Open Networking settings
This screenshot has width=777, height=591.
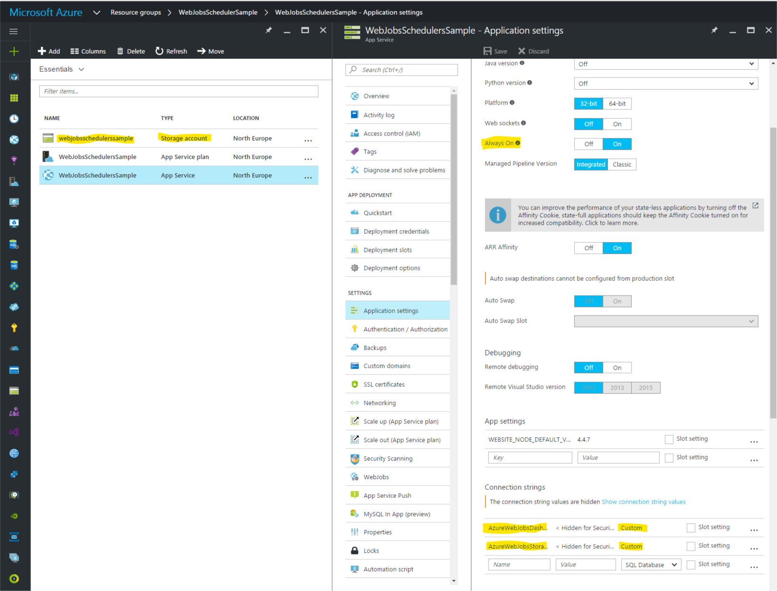pyautogui.click(x=397, y=403)
